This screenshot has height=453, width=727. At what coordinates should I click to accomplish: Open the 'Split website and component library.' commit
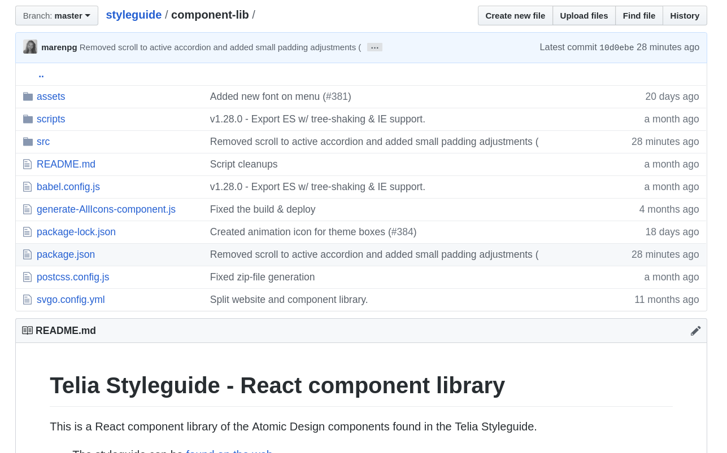point(289,300)
